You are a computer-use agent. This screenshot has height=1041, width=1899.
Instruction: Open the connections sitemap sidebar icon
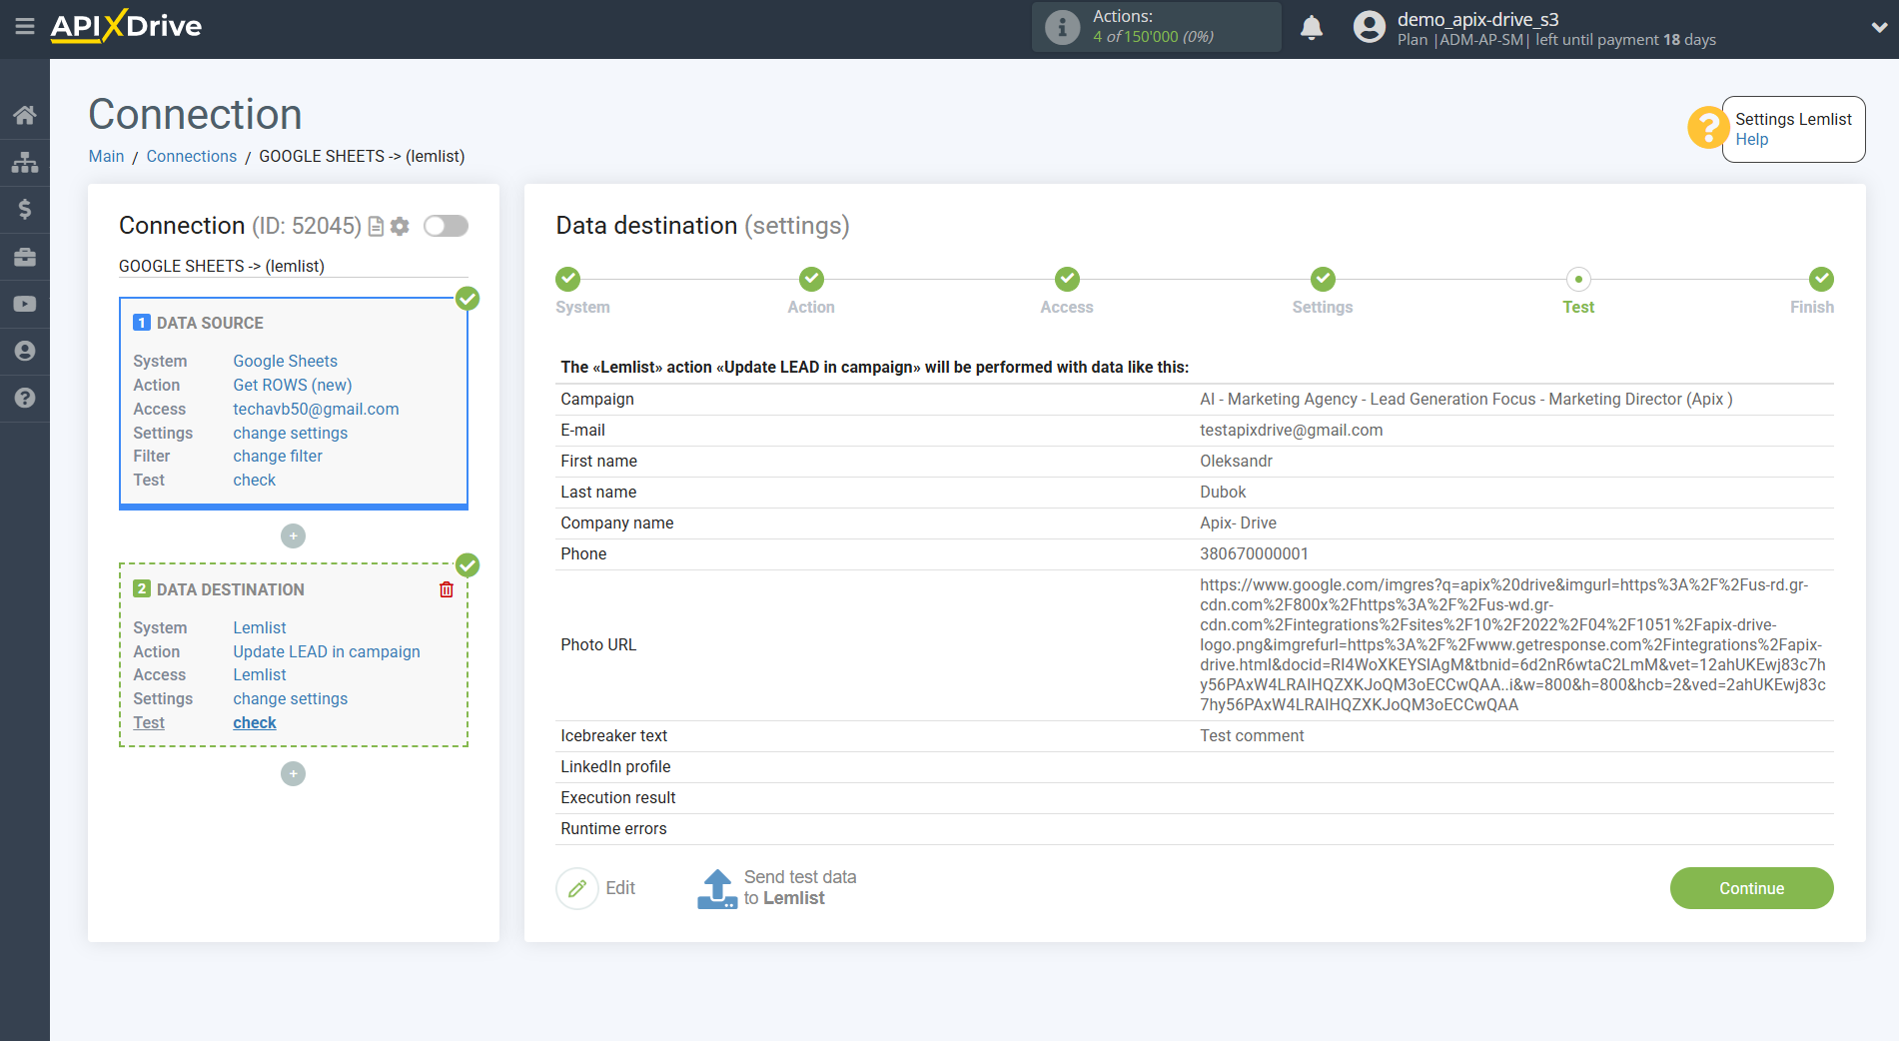[25, 162]
